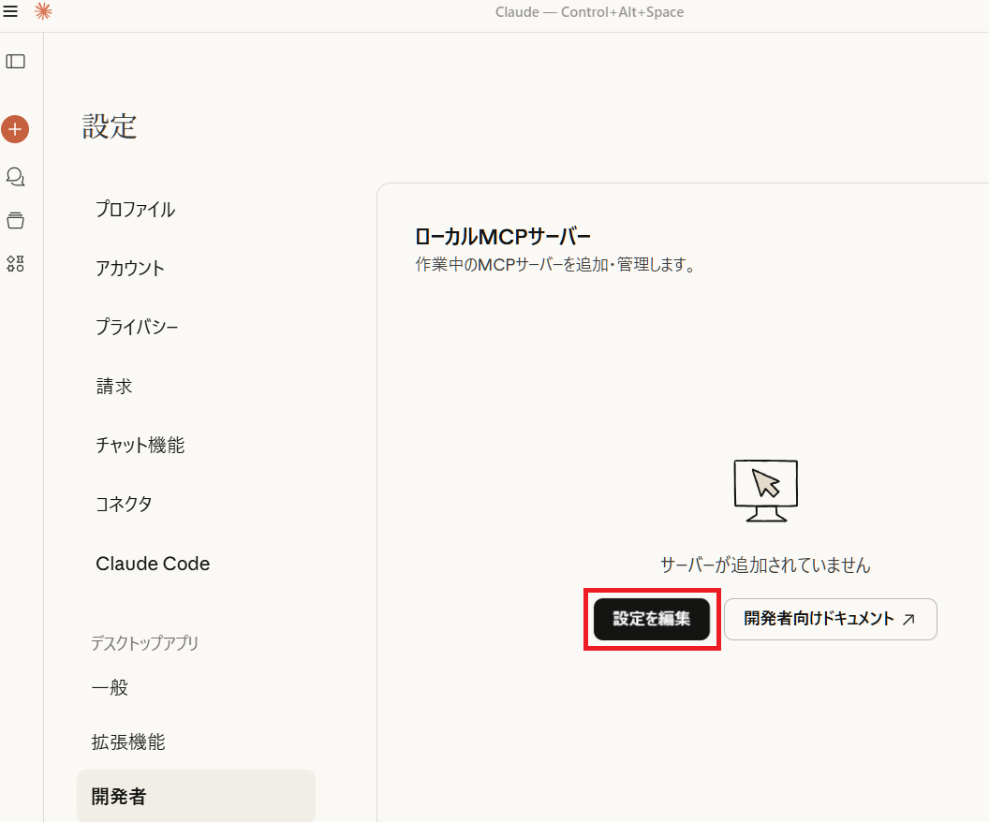Screen dimensions: 989x822
Task: Open the 開発者向けドキュメント link button
Action: coord(830,619)
